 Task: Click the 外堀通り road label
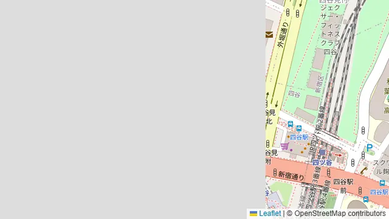click(283, 35)
